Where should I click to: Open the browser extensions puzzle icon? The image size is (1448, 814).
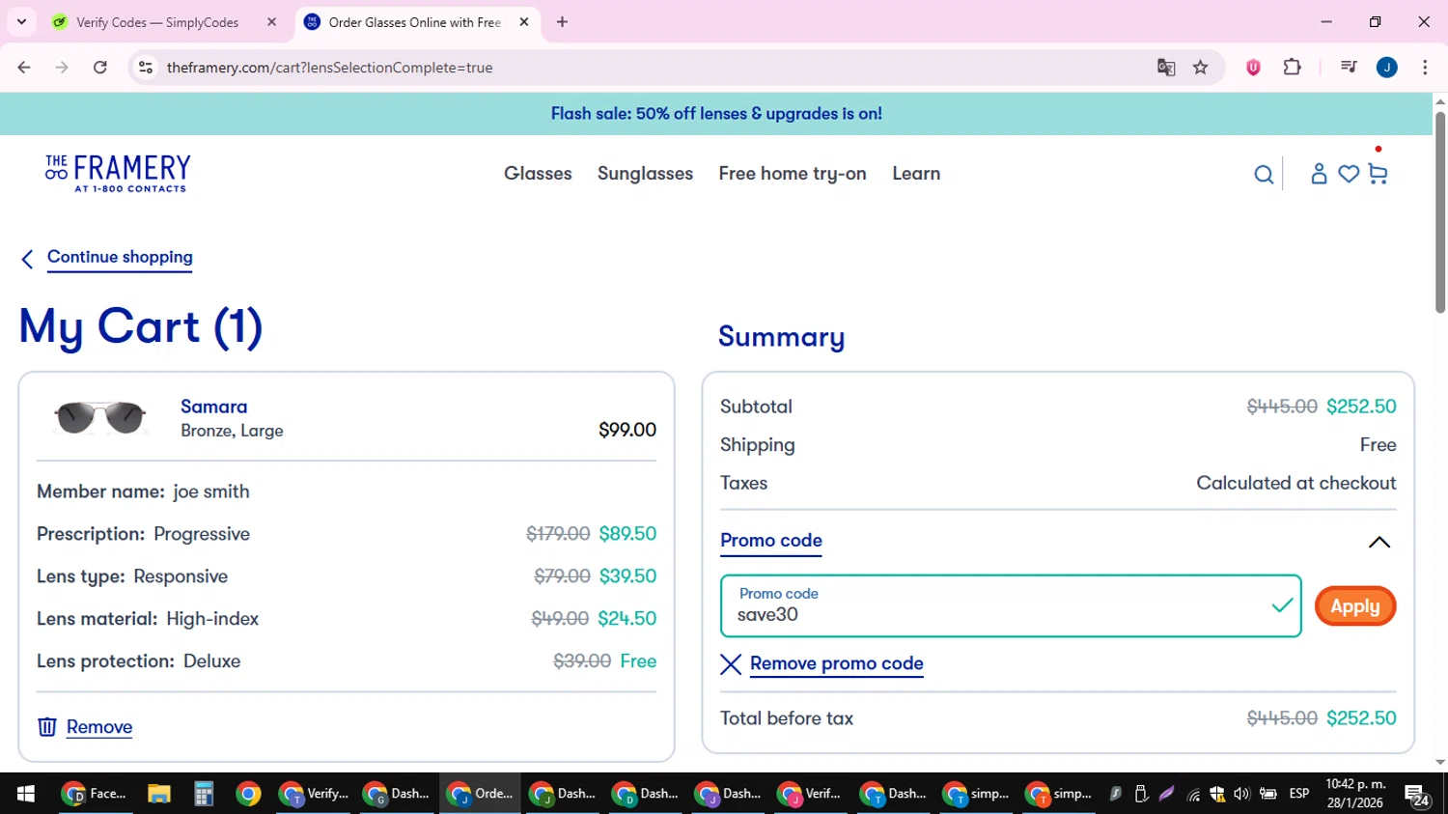(1293, 68)
